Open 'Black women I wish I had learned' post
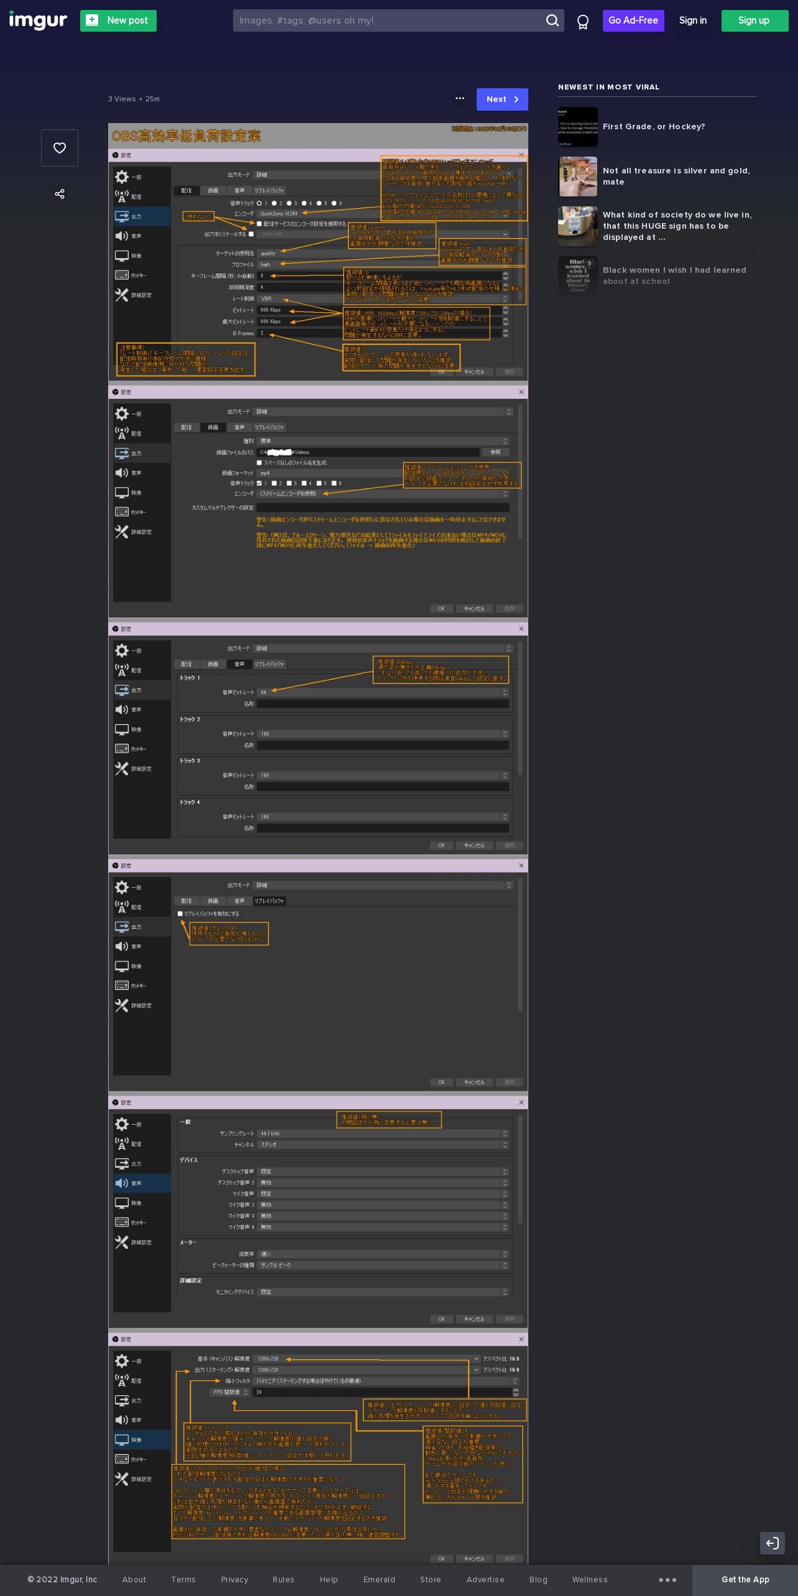 point(658,276)
